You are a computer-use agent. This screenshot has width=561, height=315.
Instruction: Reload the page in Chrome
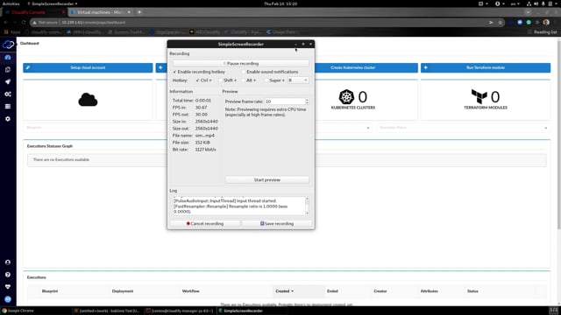tap(24, 22)
